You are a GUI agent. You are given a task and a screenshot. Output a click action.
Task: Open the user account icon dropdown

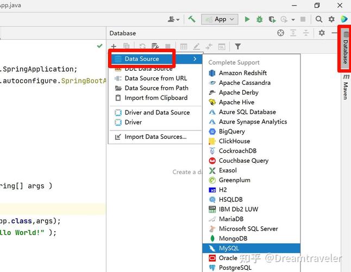coord(173,20)
